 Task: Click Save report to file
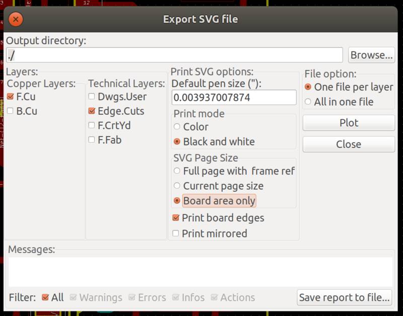click(x=345, y=298)
